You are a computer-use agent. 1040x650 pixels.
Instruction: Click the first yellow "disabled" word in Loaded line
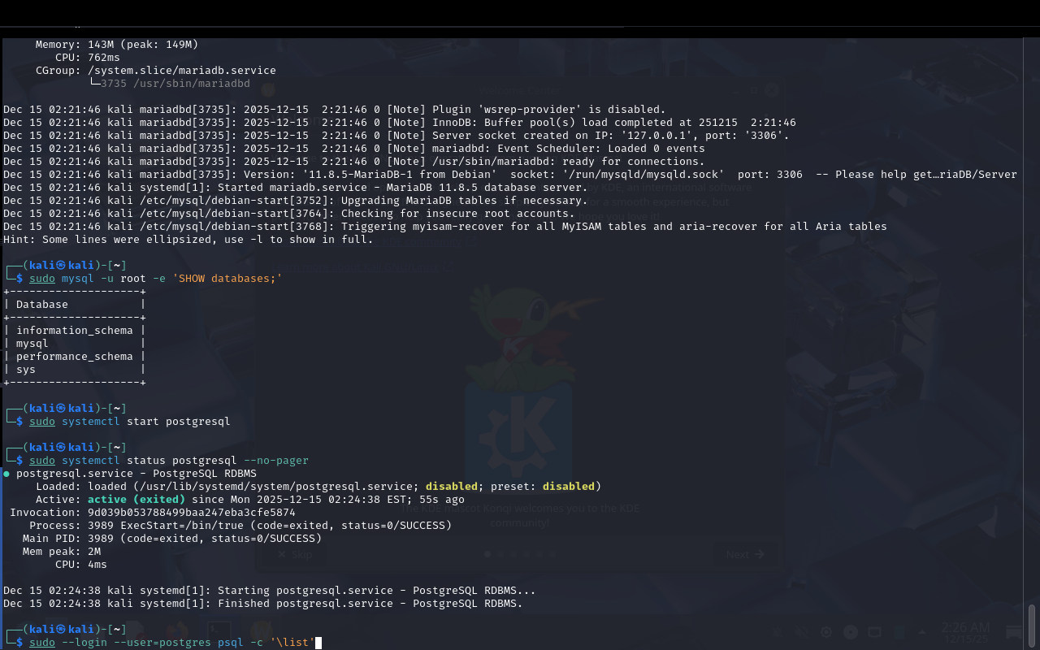tap(451, 487)
